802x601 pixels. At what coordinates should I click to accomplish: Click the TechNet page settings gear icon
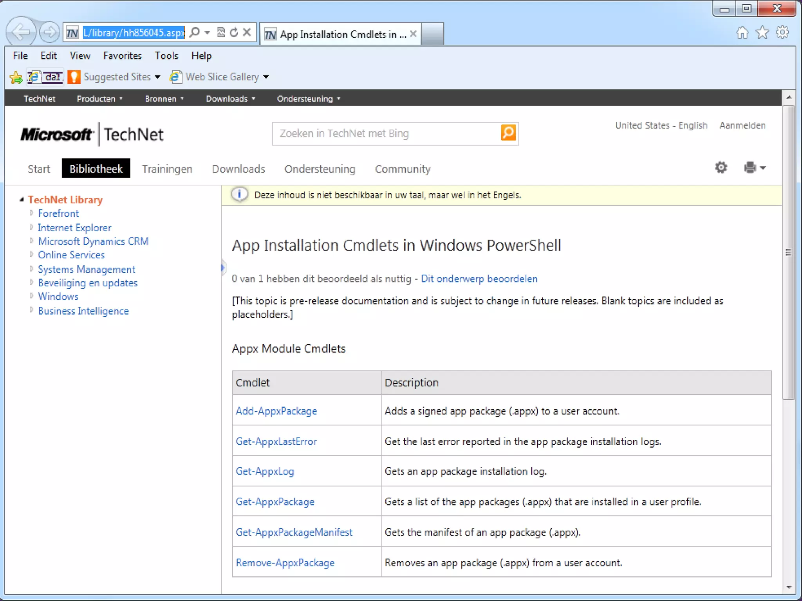click(x=721, y=167)
